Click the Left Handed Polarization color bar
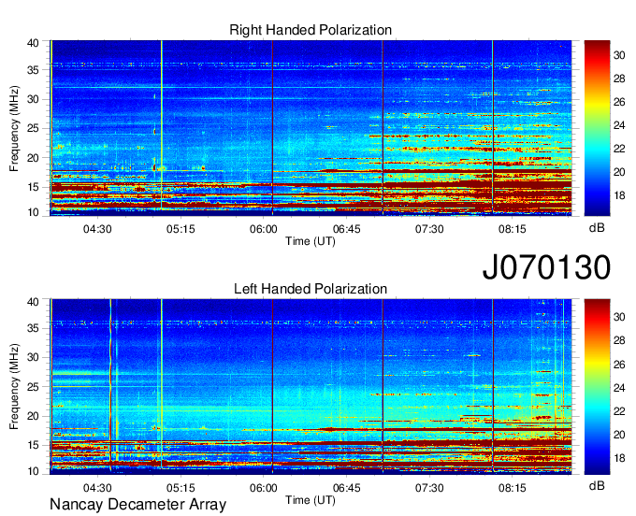The width and height of the screenshot is (636, 516). (x=597, y=387)
